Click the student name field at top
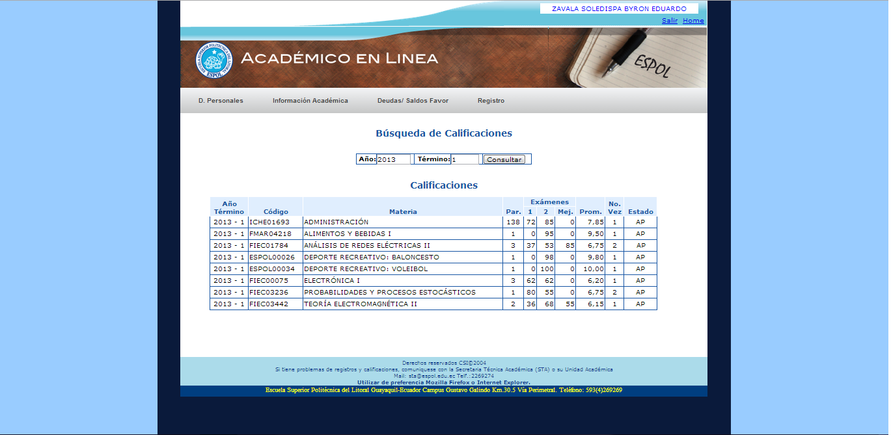This screenshot has width=891, height=435. click(x=619, y=9)
